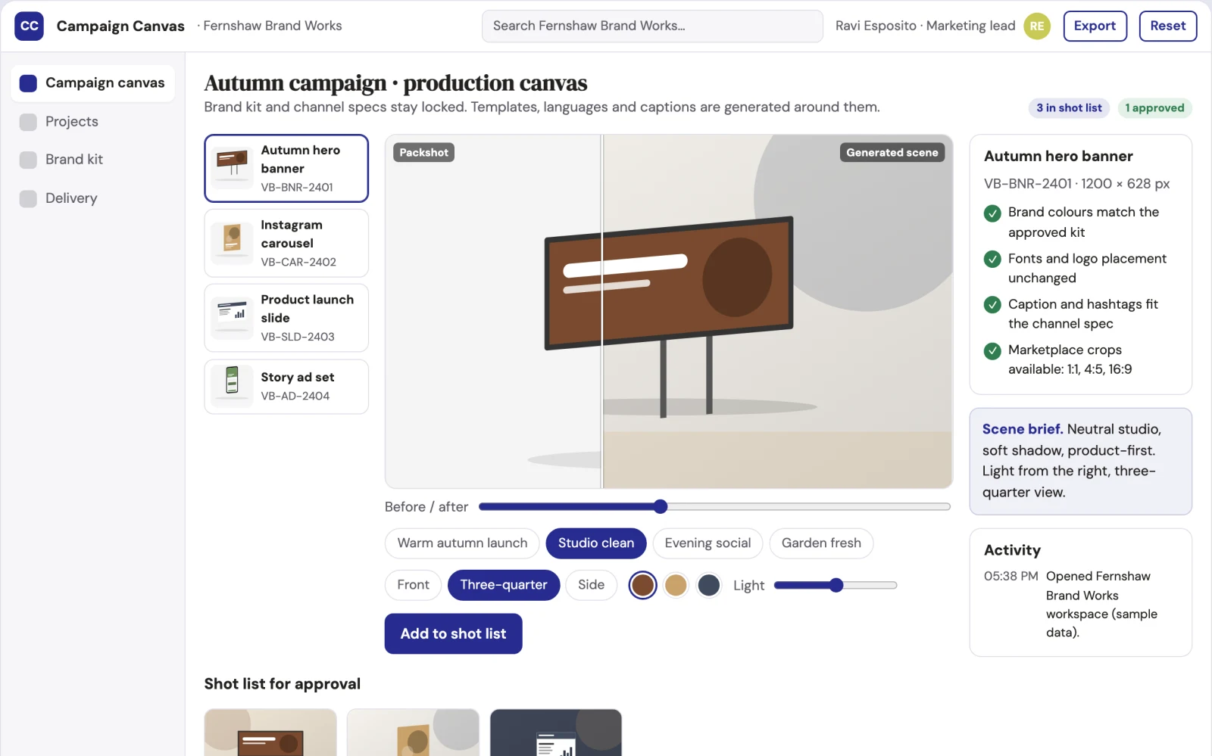
Task: Click the check icon beside Fonts and logo placement
Action: [x=992, y=260]
